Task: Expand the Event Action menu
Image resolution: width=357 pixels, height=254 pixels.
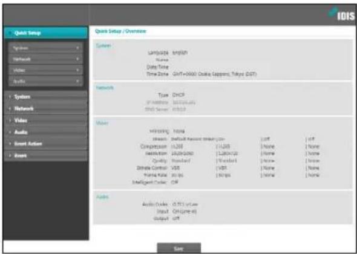Action: tap(46, 144)
